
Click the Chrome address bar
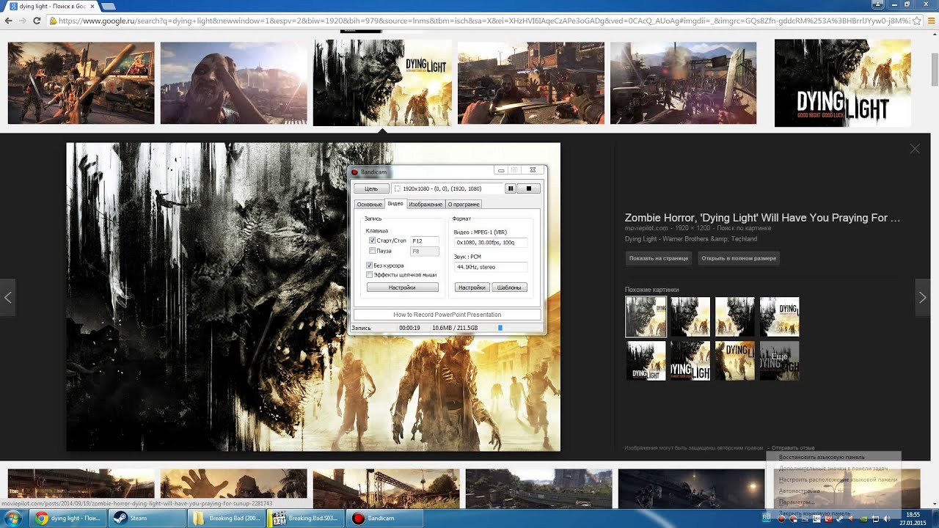click(x=484, y=21)
